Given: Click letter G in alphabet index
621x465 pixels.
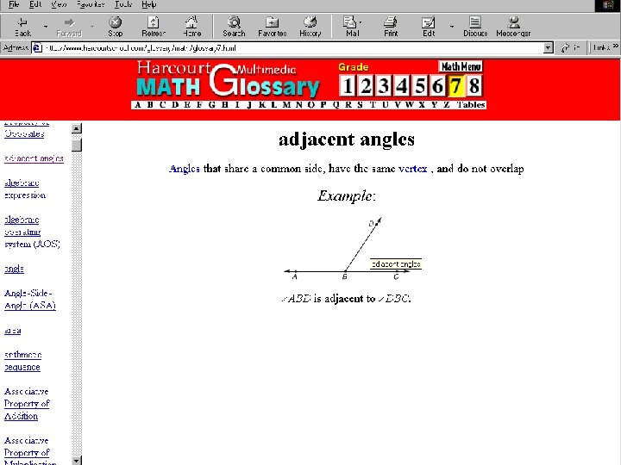Looking at the screenshot, I should tap(212, 105).
